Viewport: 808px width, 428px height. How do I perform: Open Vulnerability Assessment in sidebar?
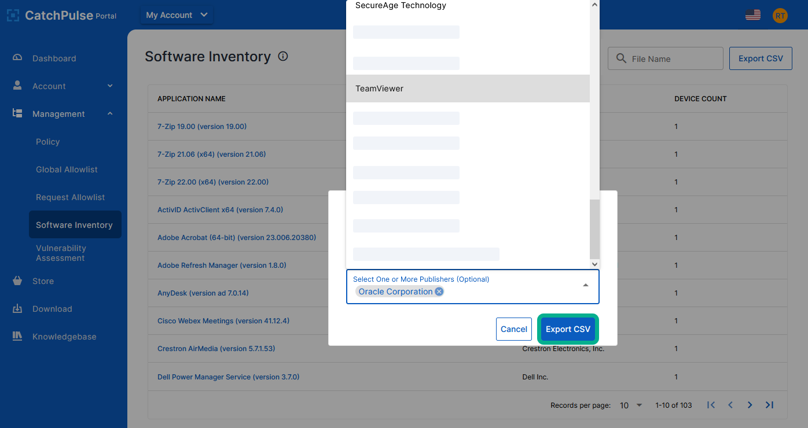(61, 253)
